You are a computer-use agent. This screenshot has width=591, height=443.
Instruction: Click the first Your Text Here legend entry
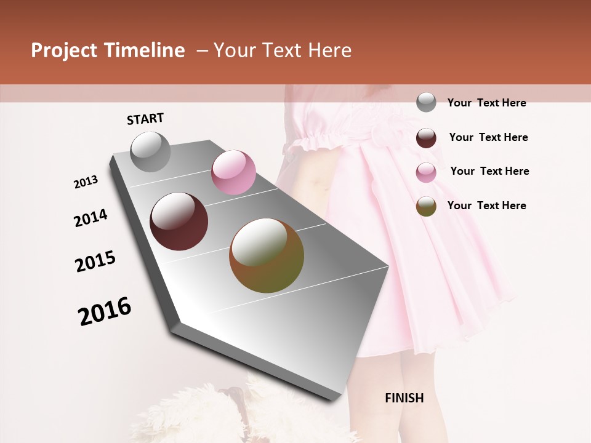pos(487,103)
